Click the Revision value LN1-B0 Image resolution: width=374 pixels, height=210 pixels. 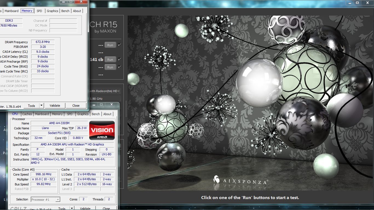coord(107,154)
